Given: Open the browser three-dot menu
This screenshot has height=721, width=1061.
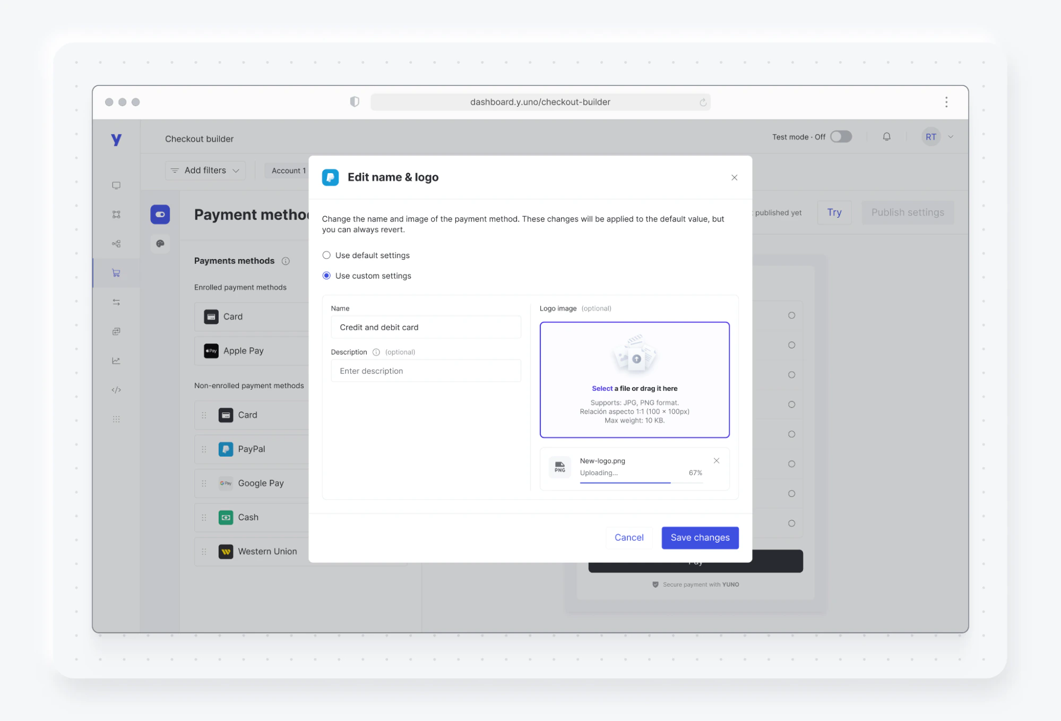Looking at the screenshot, I should pos(946,102).
